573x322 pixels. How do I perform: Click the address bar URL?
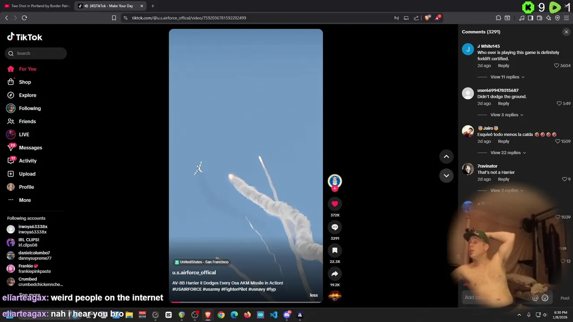[x=189, y=18]
